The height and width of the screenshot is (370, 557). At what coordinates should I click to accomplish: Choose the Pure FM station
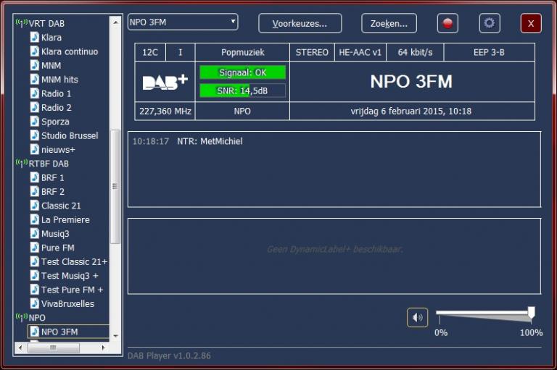57,248
